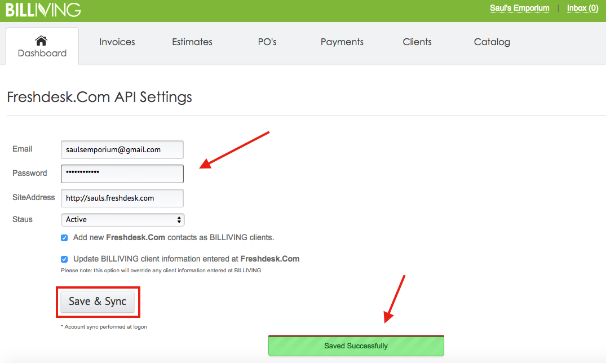The image size is (606, 363).
Task: Open the Inbox (0) link
Action: pos(582,8)
